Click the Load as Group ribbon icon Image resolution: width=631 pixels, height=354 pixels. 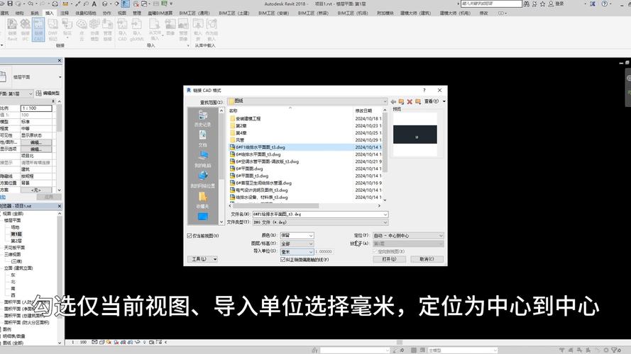[x=212, y=29]
